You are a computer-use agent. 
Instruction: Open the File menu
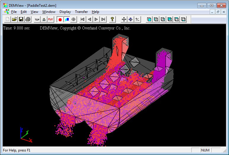14,12
